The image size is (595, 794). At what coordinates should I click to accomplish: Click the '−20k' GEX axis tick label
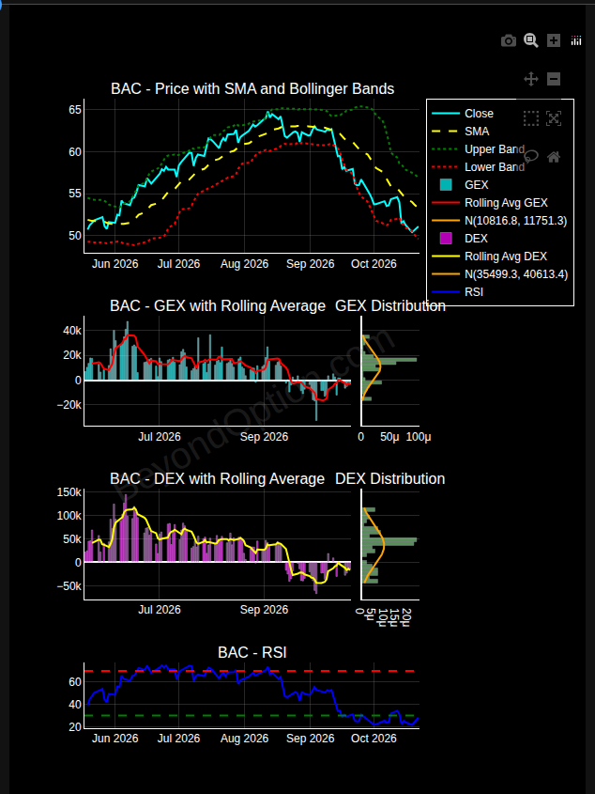pos(69,405)
